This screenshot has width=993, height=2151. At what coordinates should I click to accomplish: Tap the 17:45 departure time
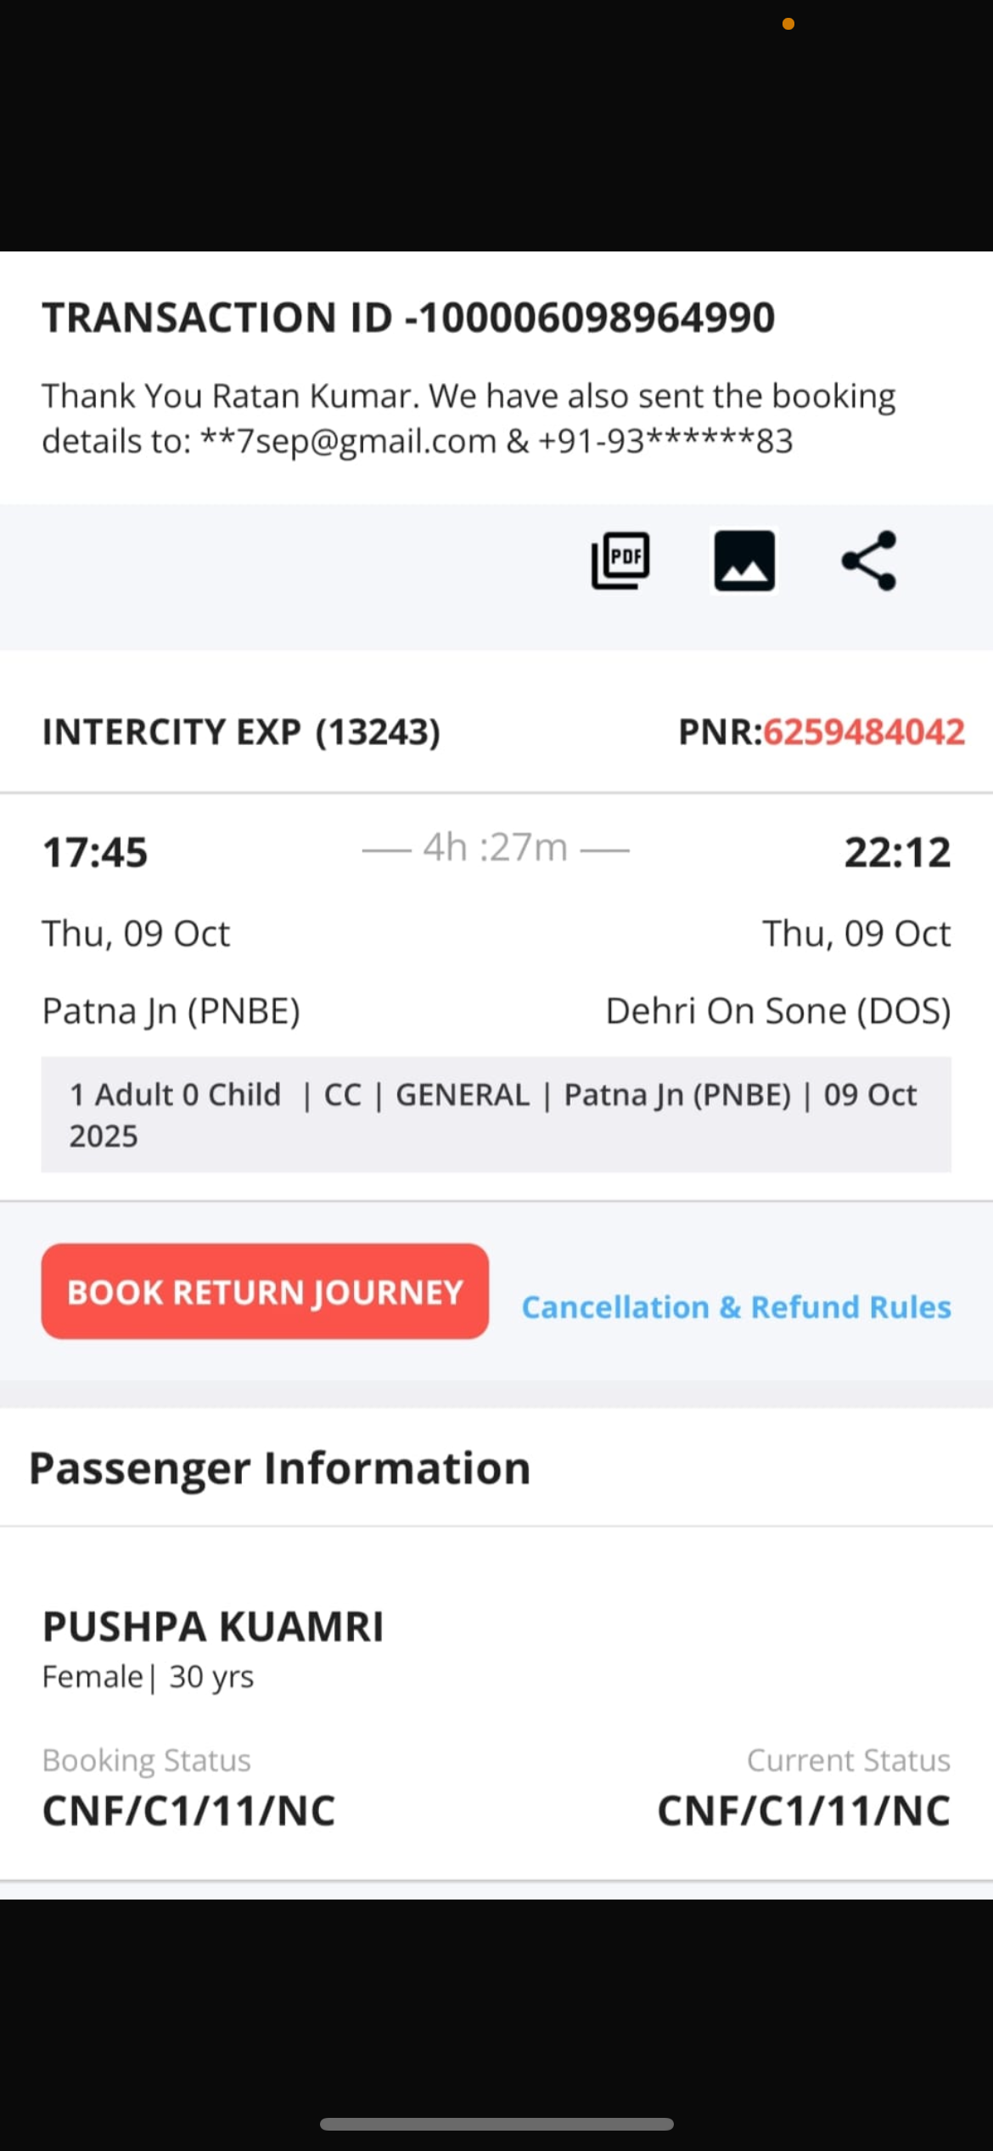(95, 852)
